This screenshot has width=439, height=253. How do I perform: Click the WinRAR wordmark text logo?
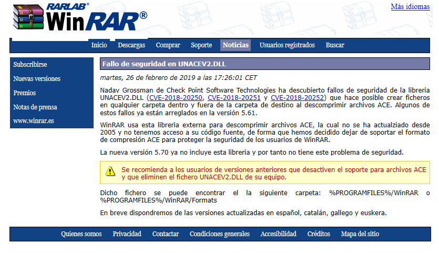[x=97, y=21]
